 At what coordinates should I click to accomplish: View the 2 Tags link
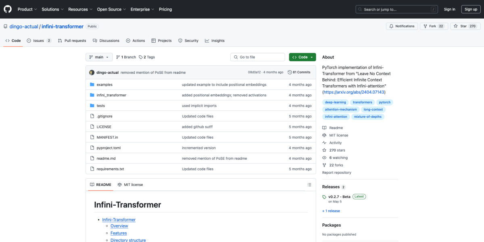coord(147,57)
